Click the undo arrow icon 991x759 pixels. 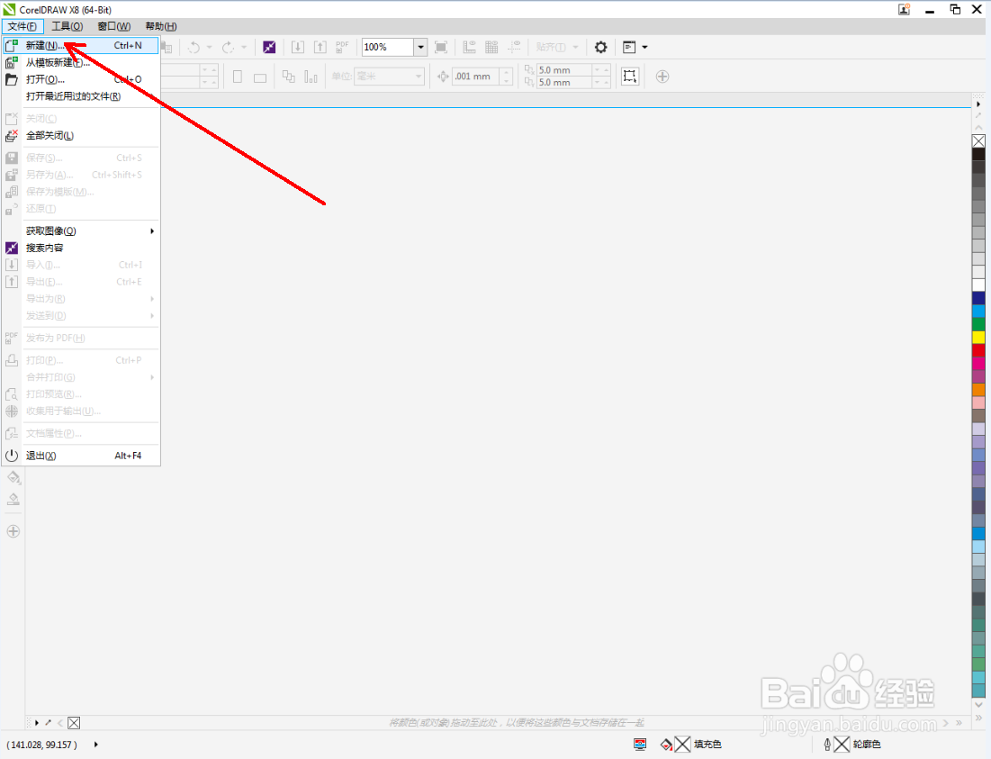194,47
